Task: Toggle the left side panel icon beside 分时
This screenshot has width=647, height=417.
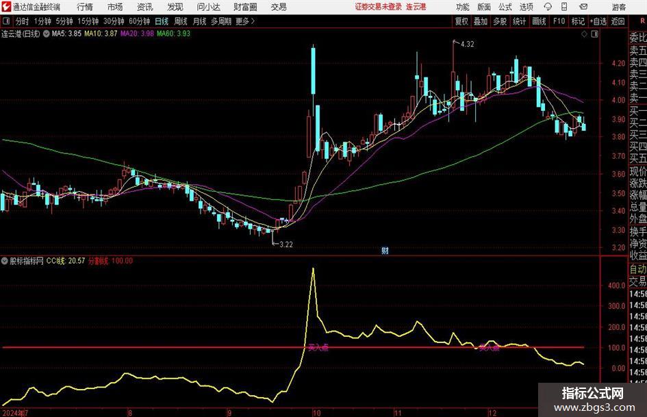Action: [6, 21]
